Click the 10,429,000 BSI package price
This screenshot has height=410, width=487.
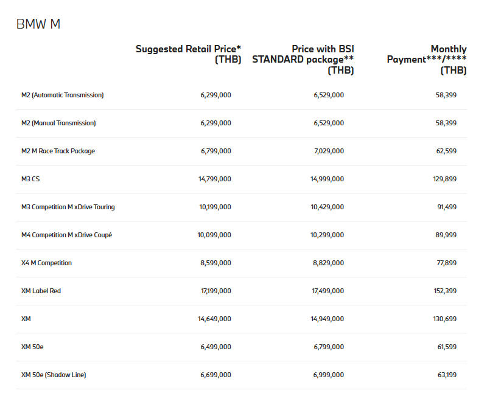(328, 207)
